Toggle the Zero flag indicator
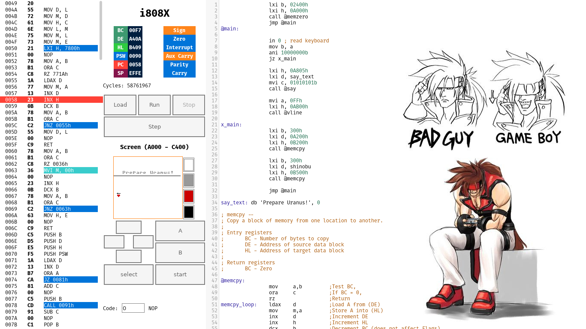The image size is (586, 329). pos(179,39)
